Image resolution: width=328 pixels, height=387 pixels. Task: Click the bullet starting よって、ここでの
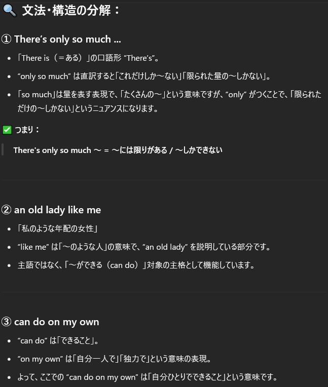click(x=148, y=377)
